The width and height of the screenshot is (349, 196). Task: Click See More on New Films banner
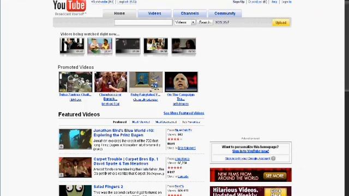point(275,176)
